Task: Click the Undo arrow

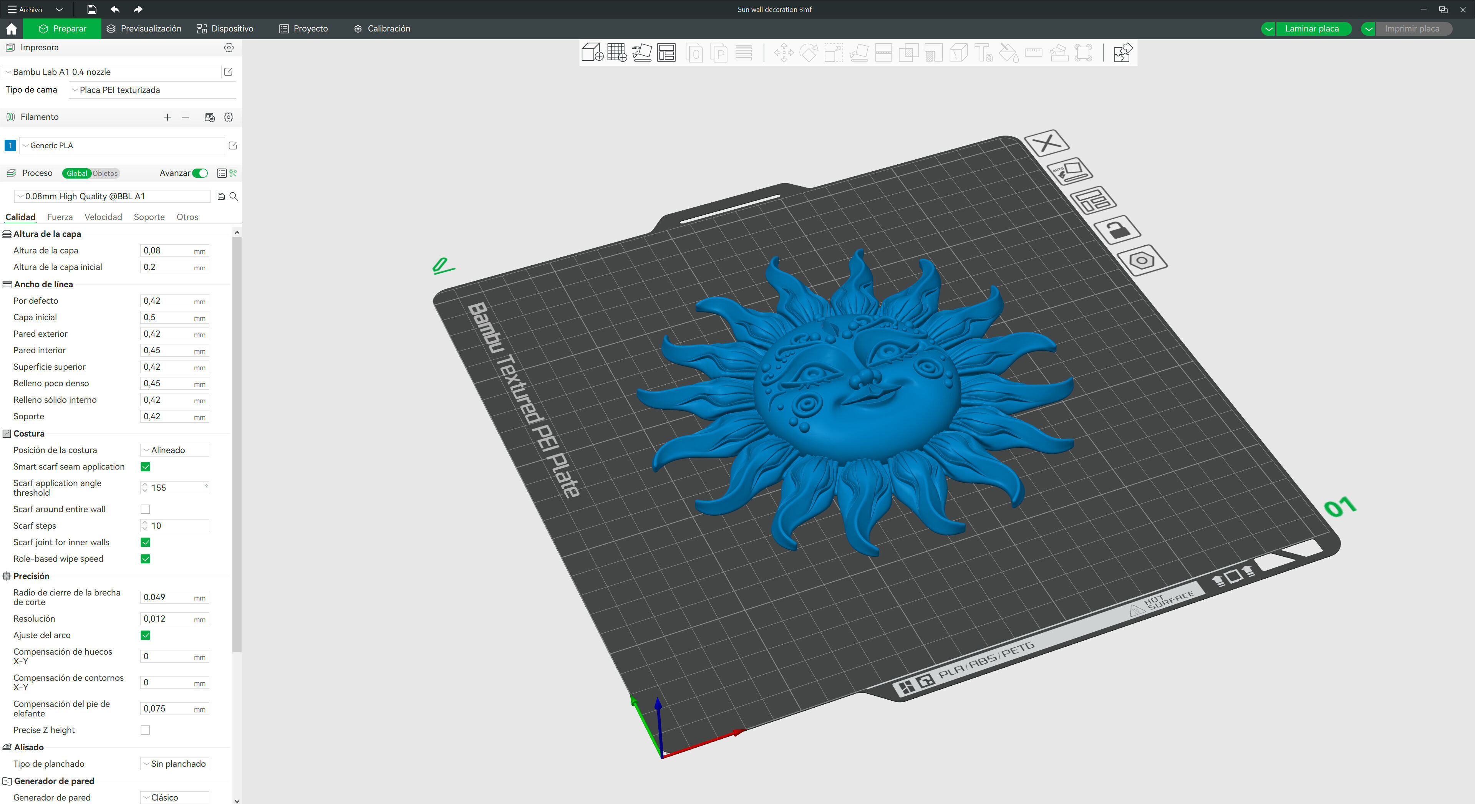Action: [115, 9]
